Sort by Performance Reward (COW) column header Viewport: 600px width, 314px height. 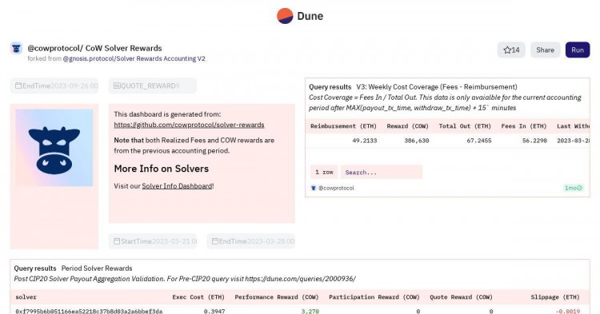click(277, 296)
